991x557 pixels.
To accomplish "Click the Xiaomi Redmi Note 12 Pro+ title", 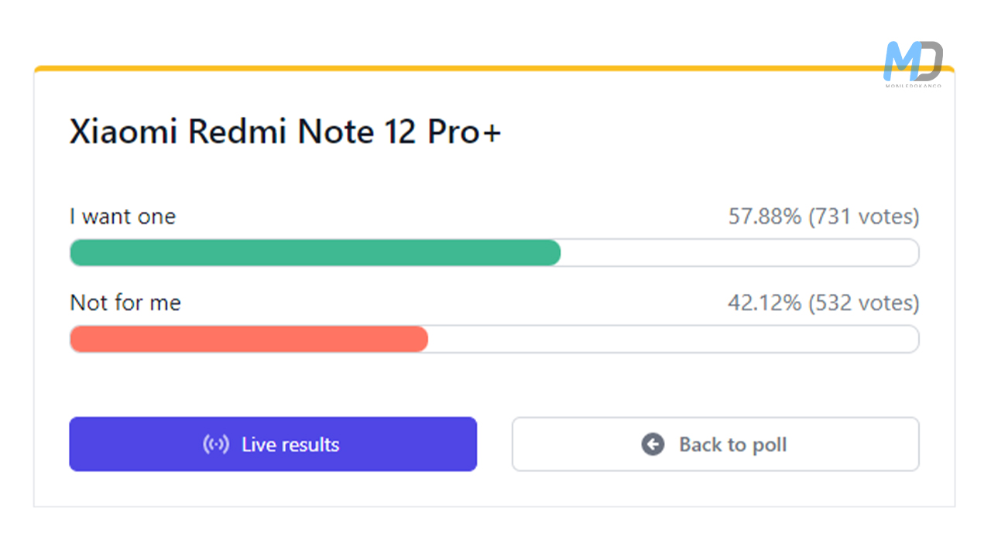I will 286,132.
